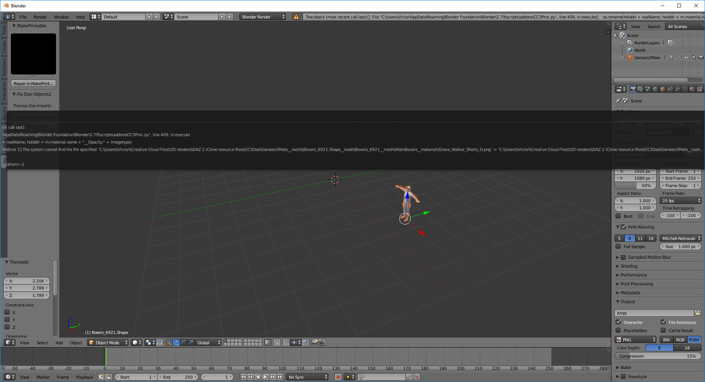Open the Blender Render engine dropdown
This screenshot has height=382, width=705.
click(x=263, y=17)
